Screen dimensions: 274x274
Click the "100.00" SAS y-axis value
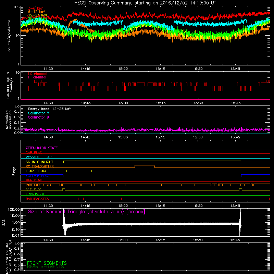pyautogui.click(x=14, y=210)
